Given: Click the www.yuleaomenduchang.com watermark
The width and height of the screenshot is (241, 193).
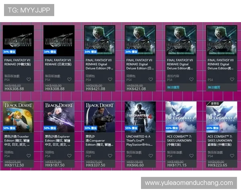Looking at the screenshot, I should coord(188,183).
